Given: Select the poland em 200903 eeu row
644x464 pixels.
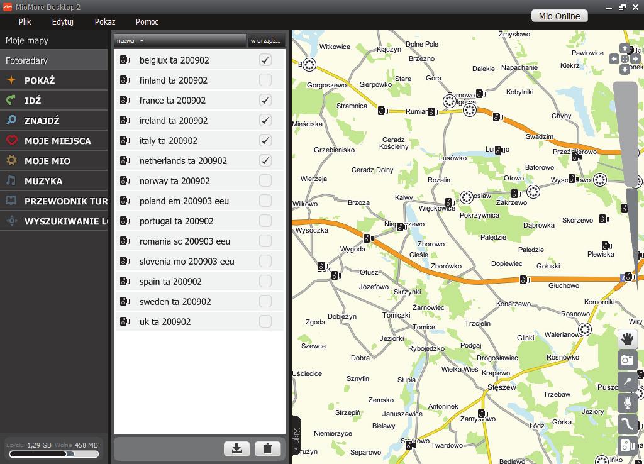Looking at the screenshot, I should point(199,201).
